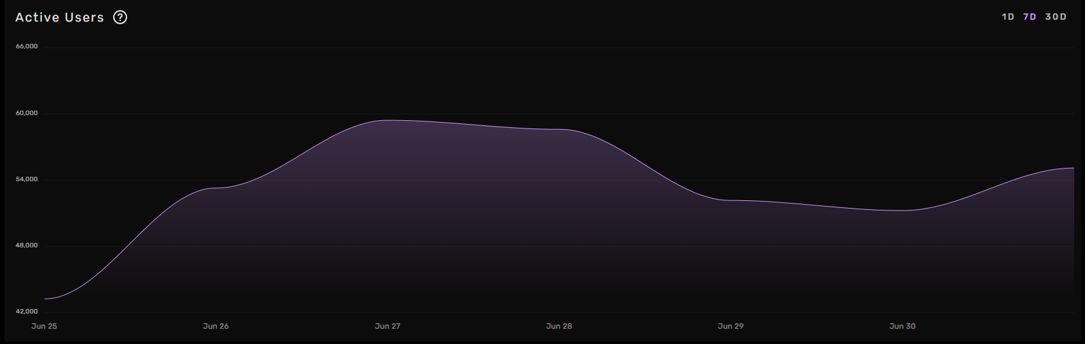This screenshot has width=1085, height=344.
Task: Click the Active Users chart title
Action: 60,17
